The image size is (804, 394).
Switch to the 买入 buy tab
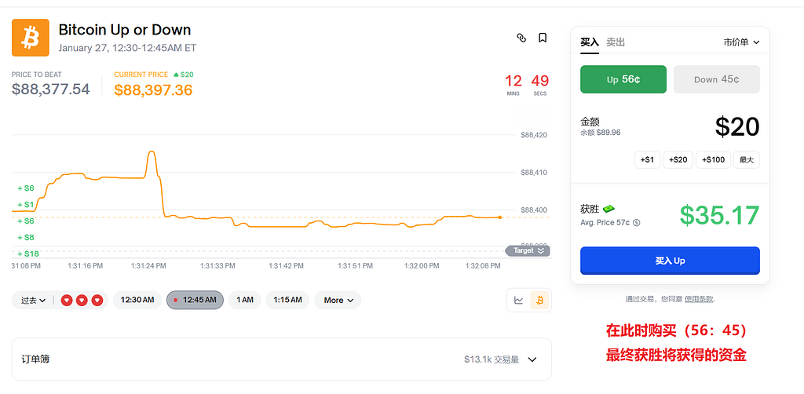point(589,42)
